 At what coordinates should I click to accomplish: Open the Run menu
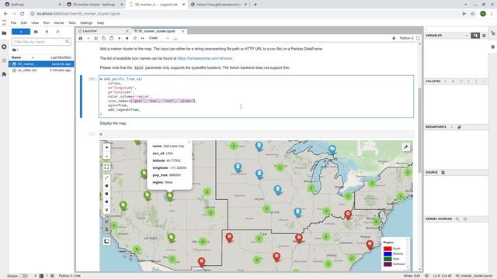click(x=47, y=23)
